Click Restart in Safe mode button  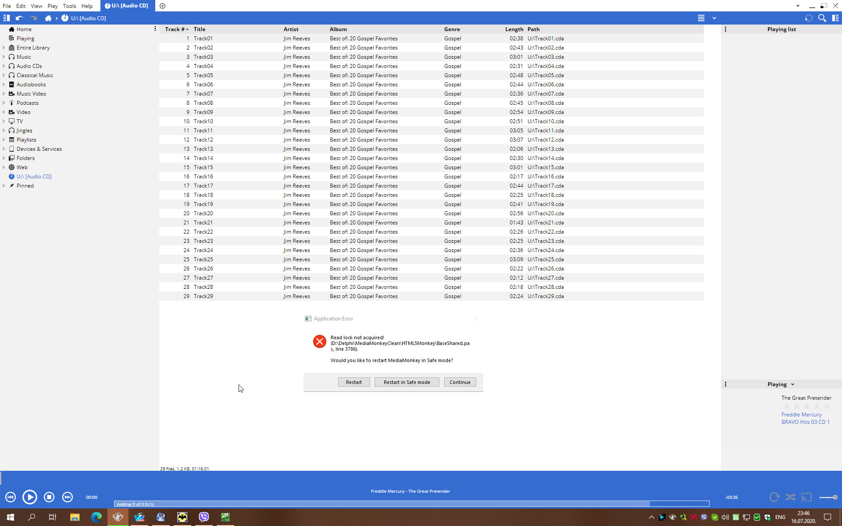407,382
